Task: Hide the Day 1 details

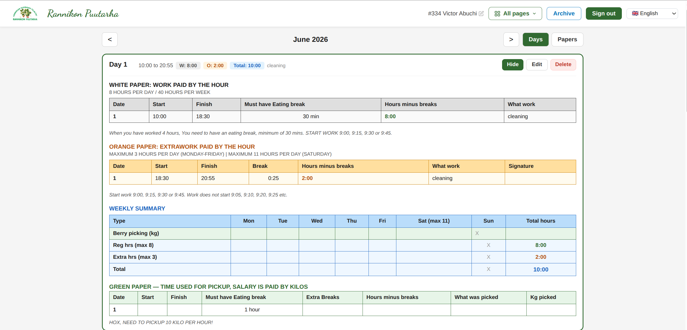Action: (x=513, y=64)
